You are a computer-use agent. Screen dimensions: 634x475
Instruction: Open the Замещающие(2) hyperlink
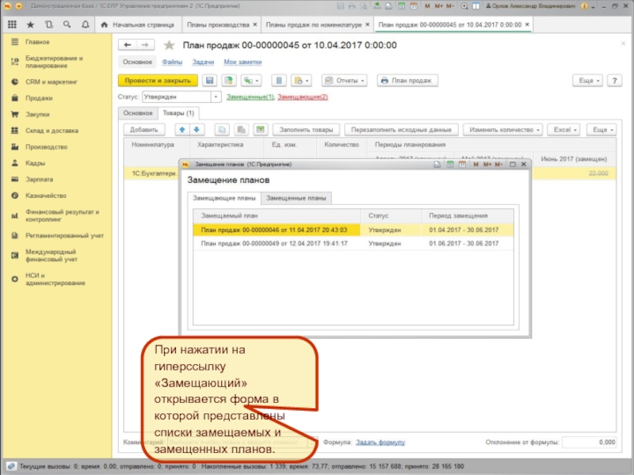[x=303, y=97]
